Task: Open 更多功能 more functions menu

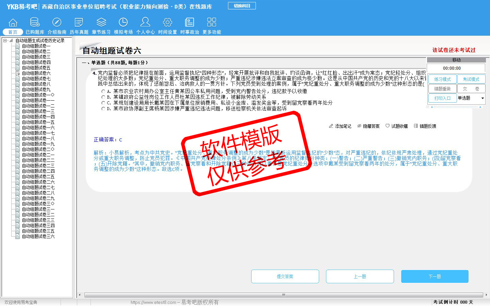Action: tap(212, 23)
